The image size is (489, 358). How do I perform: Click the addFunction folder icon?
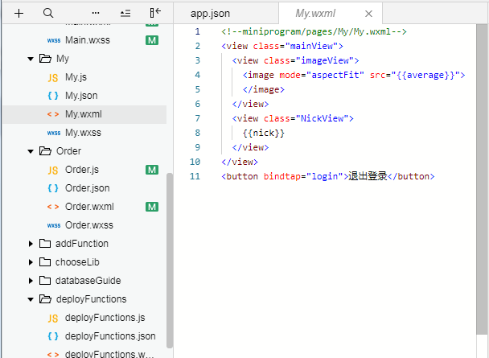[45, 244]
